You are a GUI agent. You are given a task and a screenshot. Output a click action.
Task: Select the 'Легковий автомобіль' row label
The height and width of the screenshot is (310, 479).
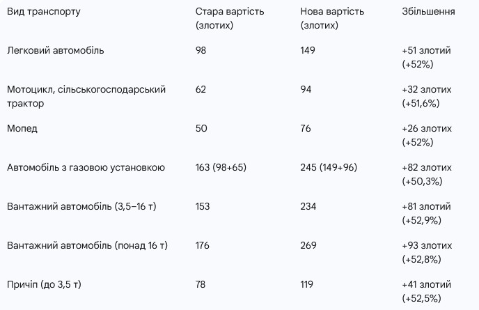point(56,50)
